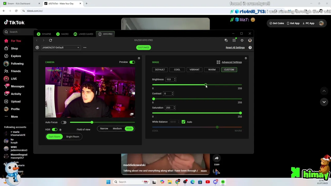Toggle the HDR switch
The image size is (331, 186).
pyautogui.click(x=55, y=130)
